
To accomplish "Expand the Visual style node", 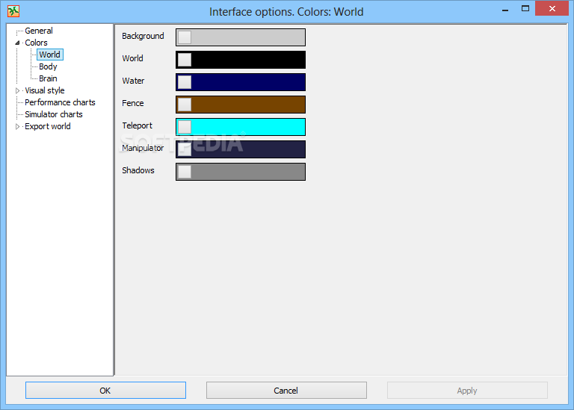I will 17,90.
